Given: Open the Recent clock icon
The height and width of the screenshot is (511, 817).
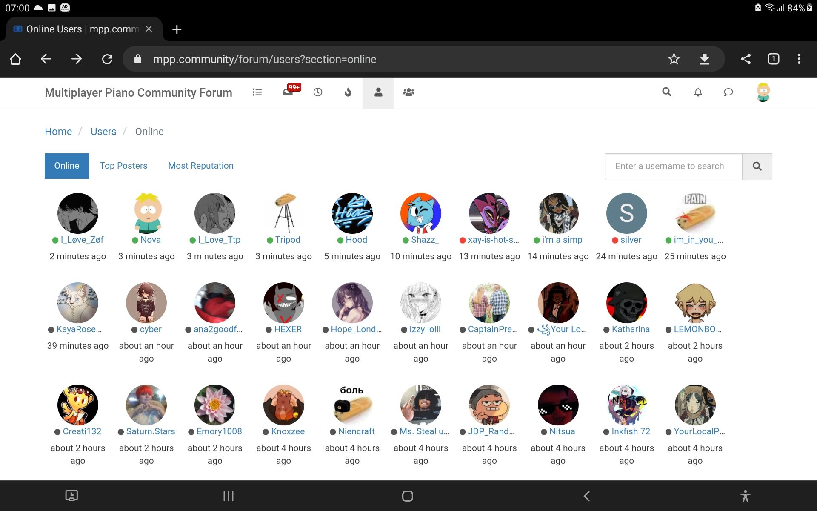Looking at the screenshot, I should point(318,92).
